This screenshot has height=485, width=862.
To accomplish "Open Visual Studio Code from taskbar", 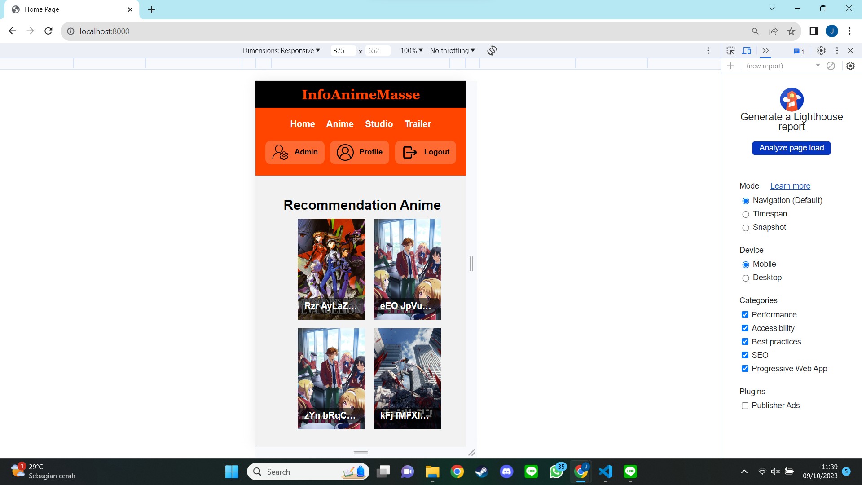I will click(606, 472).
